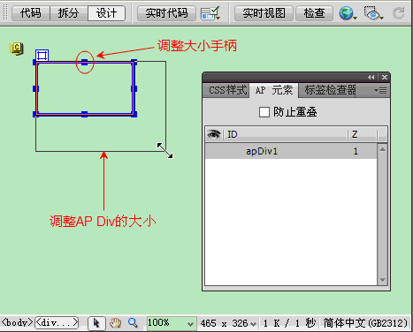Choose the Zoom magnifier tool
Viewport: 413px width, 332px height.
133,323
